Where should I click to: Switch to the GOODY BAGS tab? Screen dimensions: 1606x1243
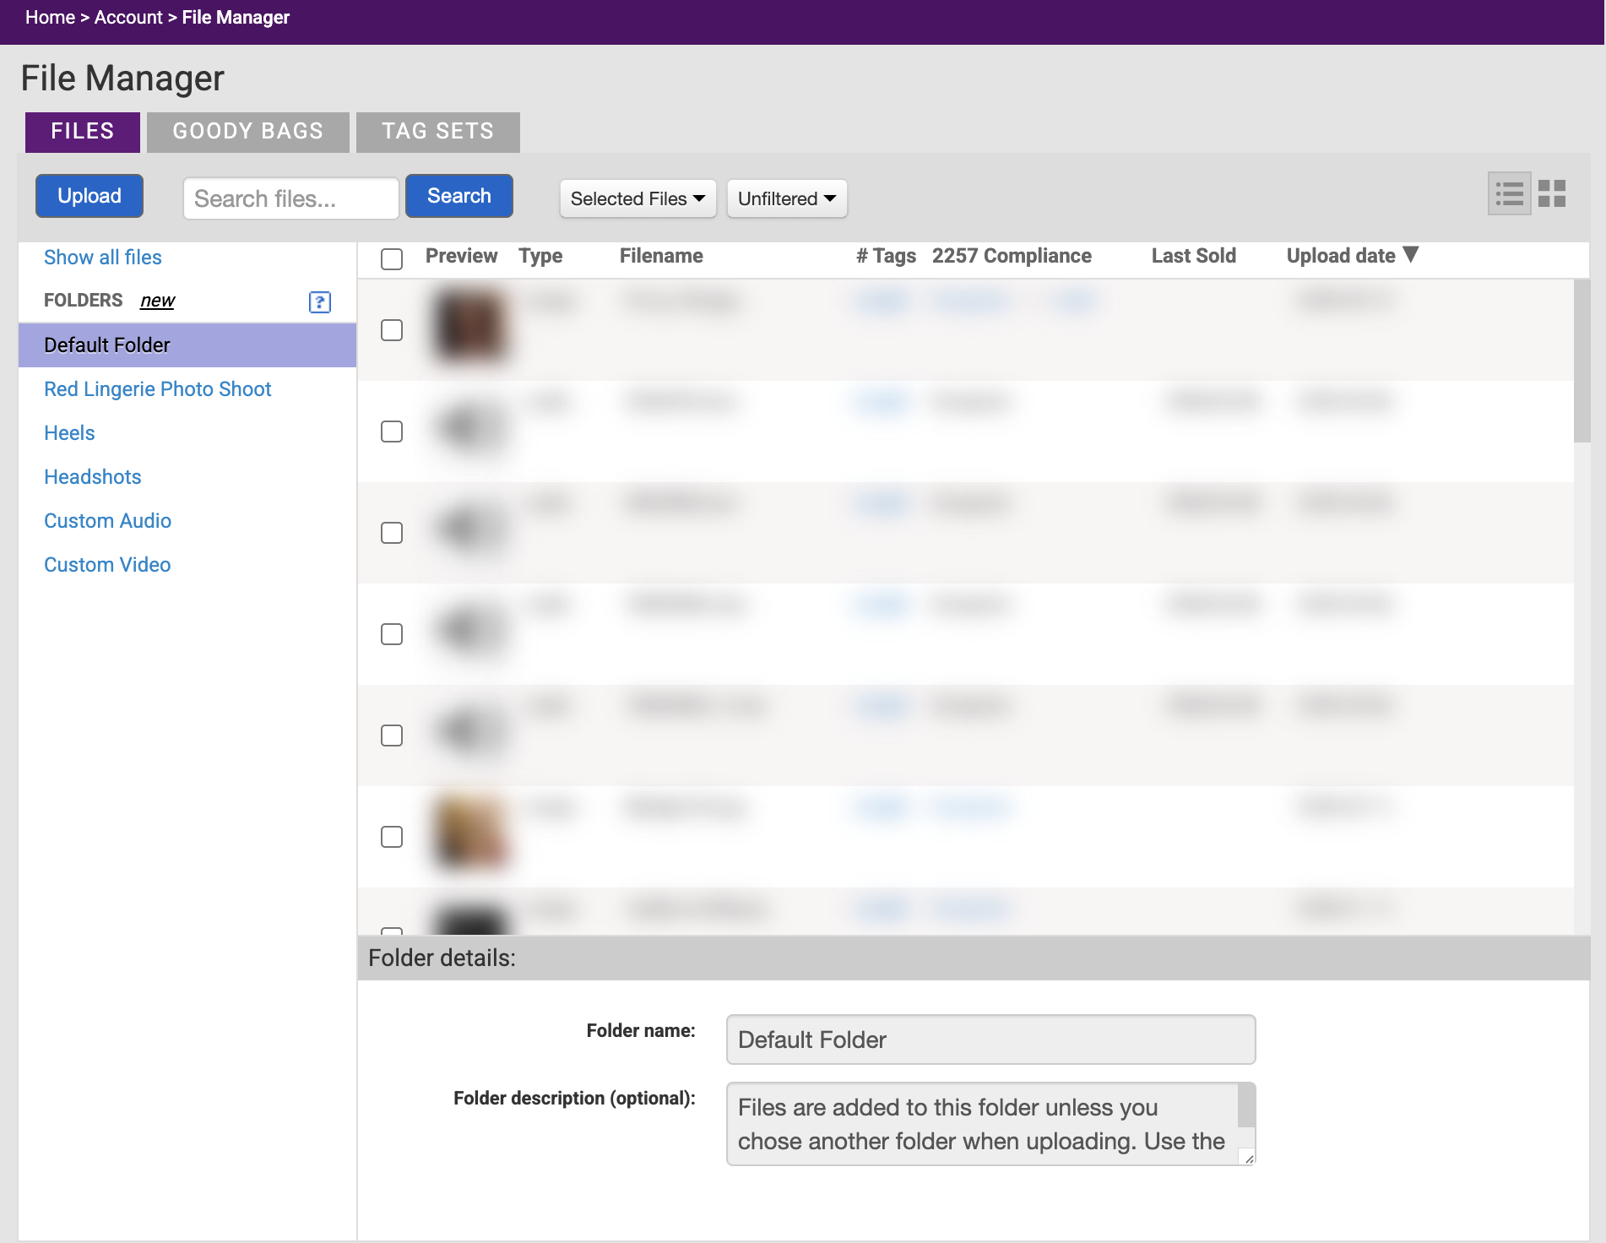(248, 132)
